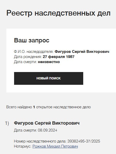Select result heading Фигуров Сергей Викторович

click(47, 123)
